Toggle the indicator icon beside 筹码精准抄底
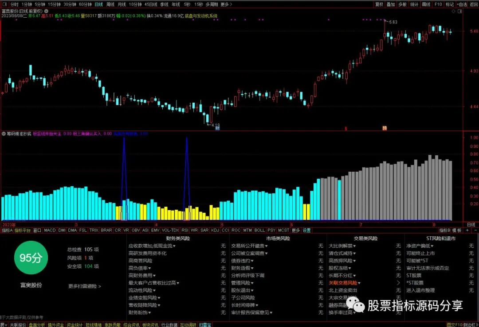Image resolution: width=479 pixels, height=327 pixels. pyautogui.click(x=4, y=134)
